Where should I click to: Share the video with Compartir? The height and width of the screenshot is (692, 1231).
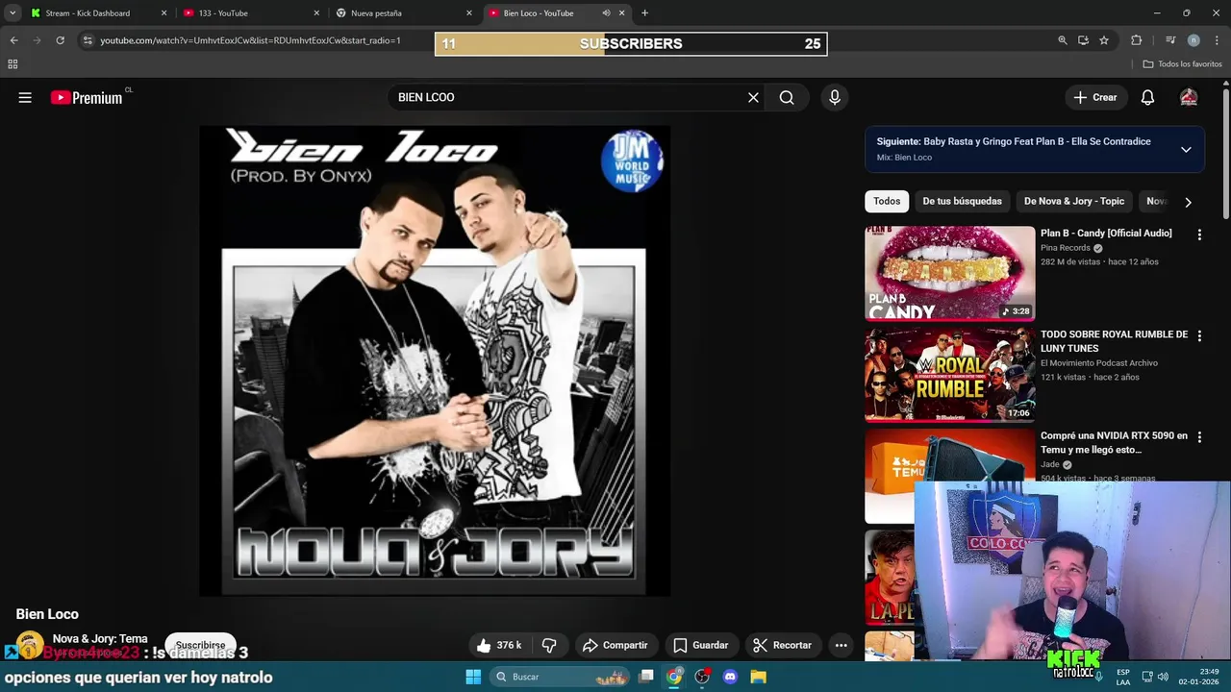click(615, 645)
